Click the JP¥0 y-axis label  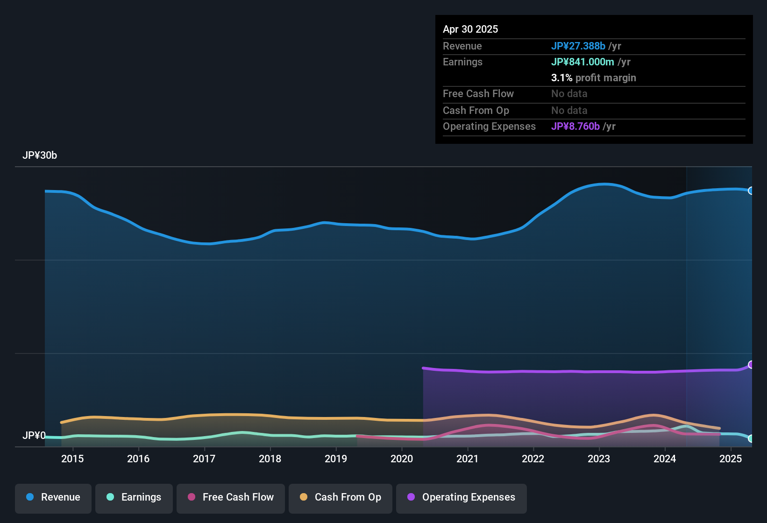point(34,436)
